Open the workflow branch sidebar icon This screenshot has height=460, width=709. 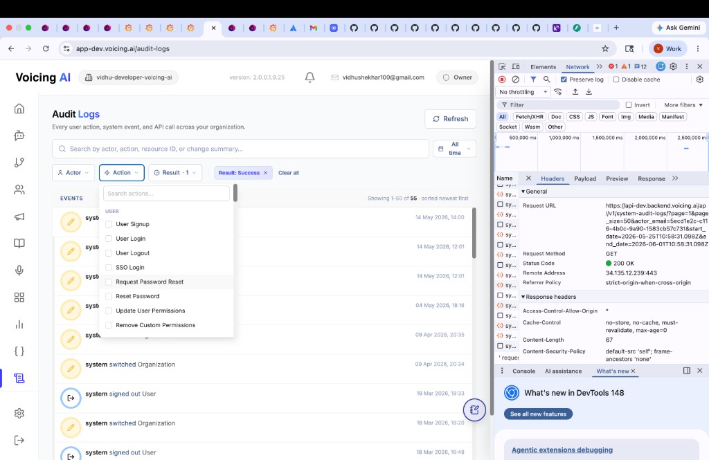coord(19,163)
